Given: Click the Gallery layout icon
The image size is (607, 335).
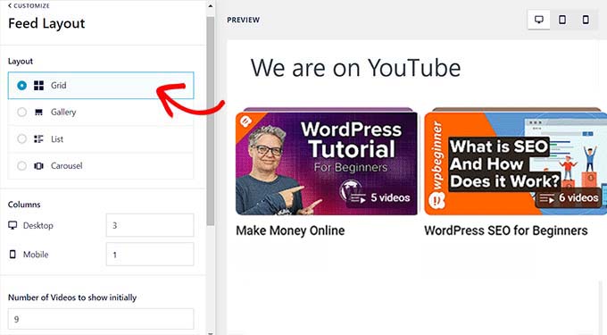Looking at the screenshot, I should (38, 113).
